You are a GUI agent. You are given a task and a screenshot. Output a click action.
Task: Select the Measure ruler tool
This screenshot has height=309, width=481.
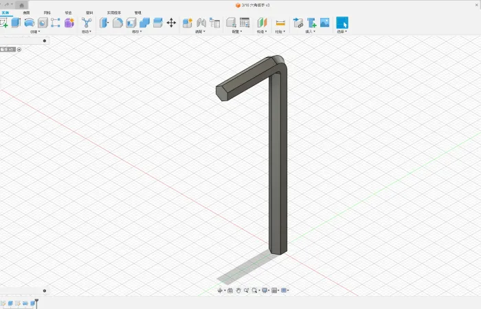click(280, 23)
